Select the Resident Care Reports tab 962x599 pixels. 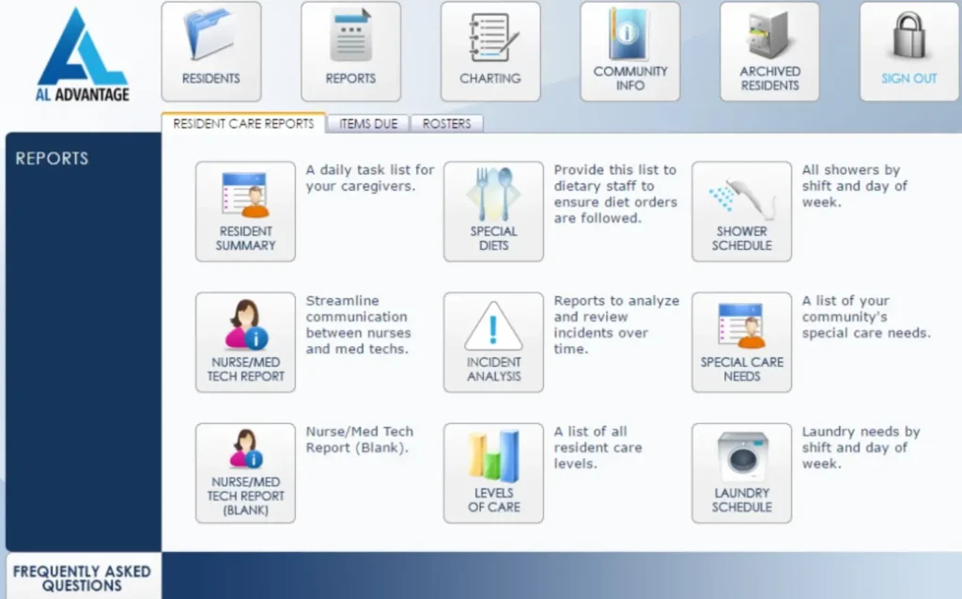[243, 123]
